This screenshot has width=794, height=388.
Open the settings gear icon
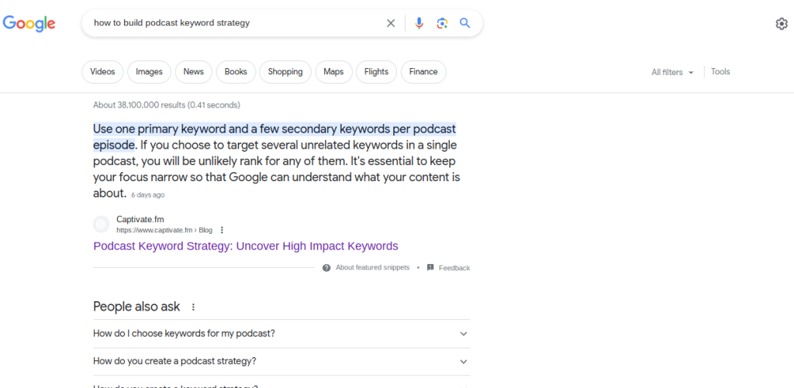point(782,24)
